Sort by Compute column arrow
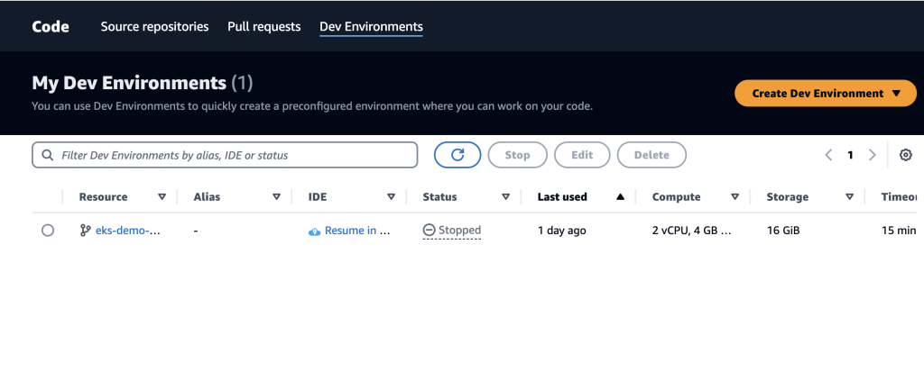 tap(735, 197)
